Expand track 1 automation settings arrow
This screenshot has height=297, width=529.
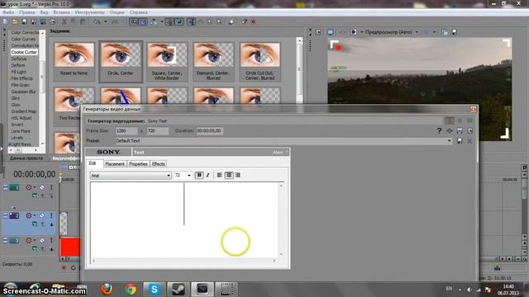[35, 187]
